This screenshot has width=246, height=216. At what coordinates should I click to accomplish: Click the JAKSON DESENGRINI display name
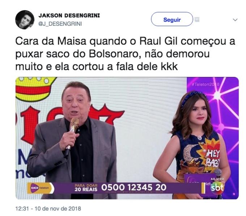pyautogui.click(x=69, y=16)
